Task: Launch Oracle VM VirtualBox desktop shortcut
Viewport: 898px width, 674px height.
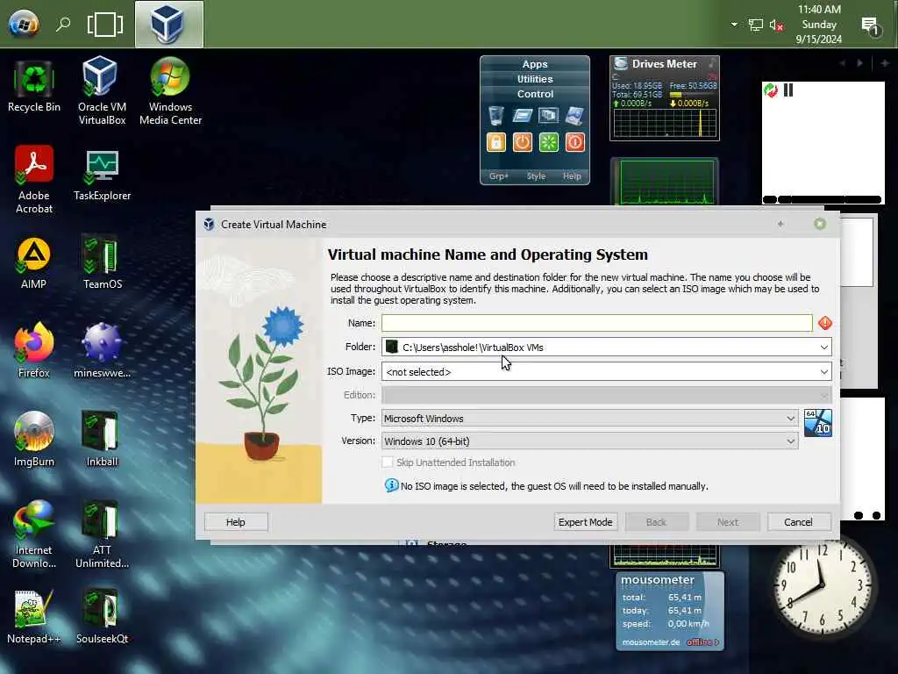Action: coord(102,90)
